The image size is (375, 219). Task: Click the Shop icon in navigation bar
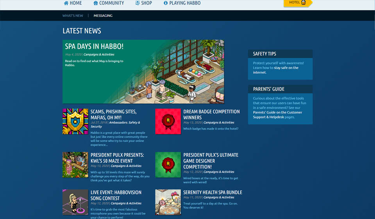click(137, 3)
